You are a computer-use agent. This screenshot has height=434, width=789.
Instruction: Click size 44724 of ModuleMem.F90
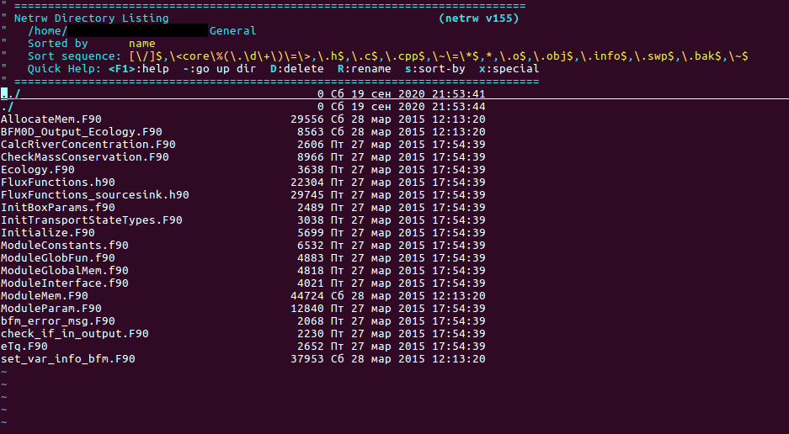tap(307, 296)
